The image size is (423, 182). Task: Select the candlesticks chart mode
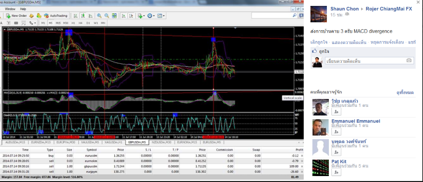coord(83,16)
